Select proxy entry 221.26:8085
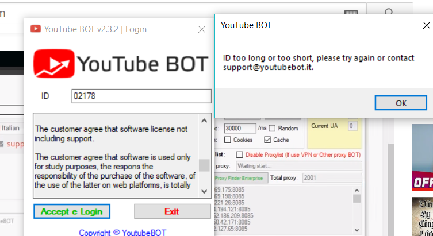This screenshot has width=433, height=236. click(229, 203)
